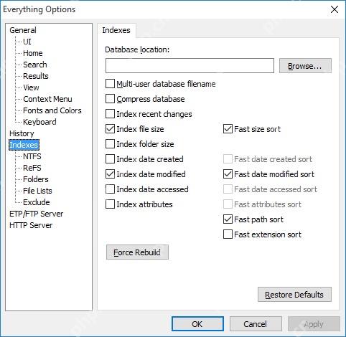Confirm settings with OK button
346x337 pixels.
point(197,324)
